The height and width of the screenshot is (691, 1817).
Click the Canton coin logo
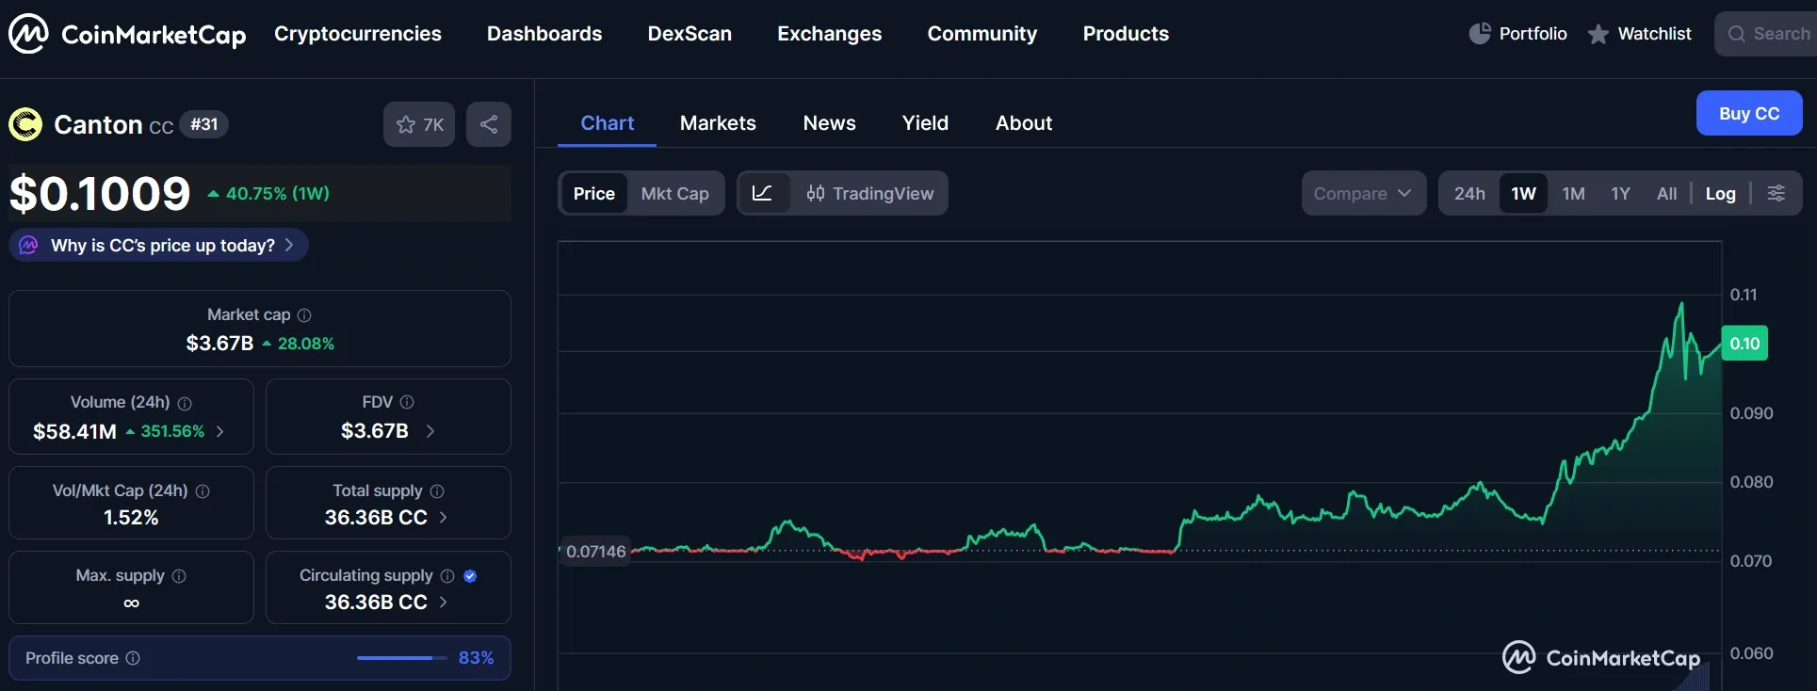tap(25, 124)
